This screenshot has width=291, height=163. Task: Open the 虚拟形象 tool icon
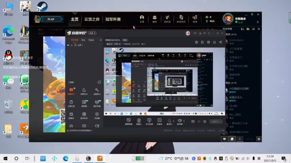pyautogui.click(x=97, y=104)
